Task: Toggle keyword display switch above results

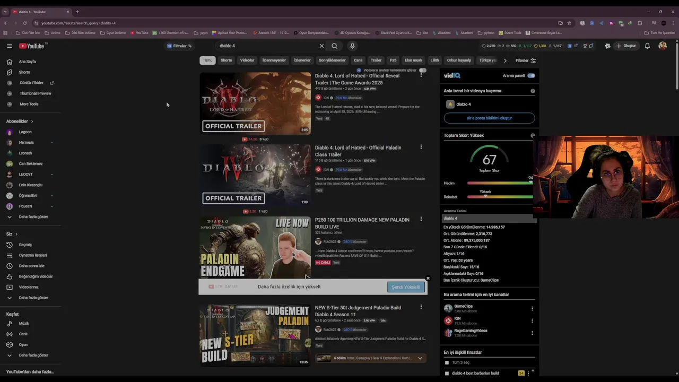Action: pos(423,70)
